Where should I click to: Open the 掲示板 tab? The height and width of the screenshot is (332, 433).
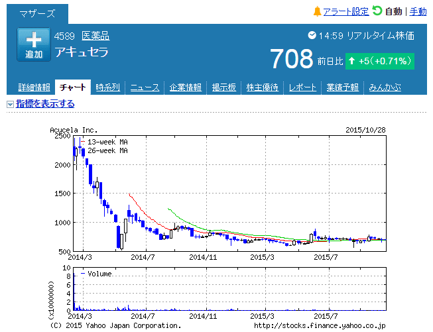(x=224, y=87)
